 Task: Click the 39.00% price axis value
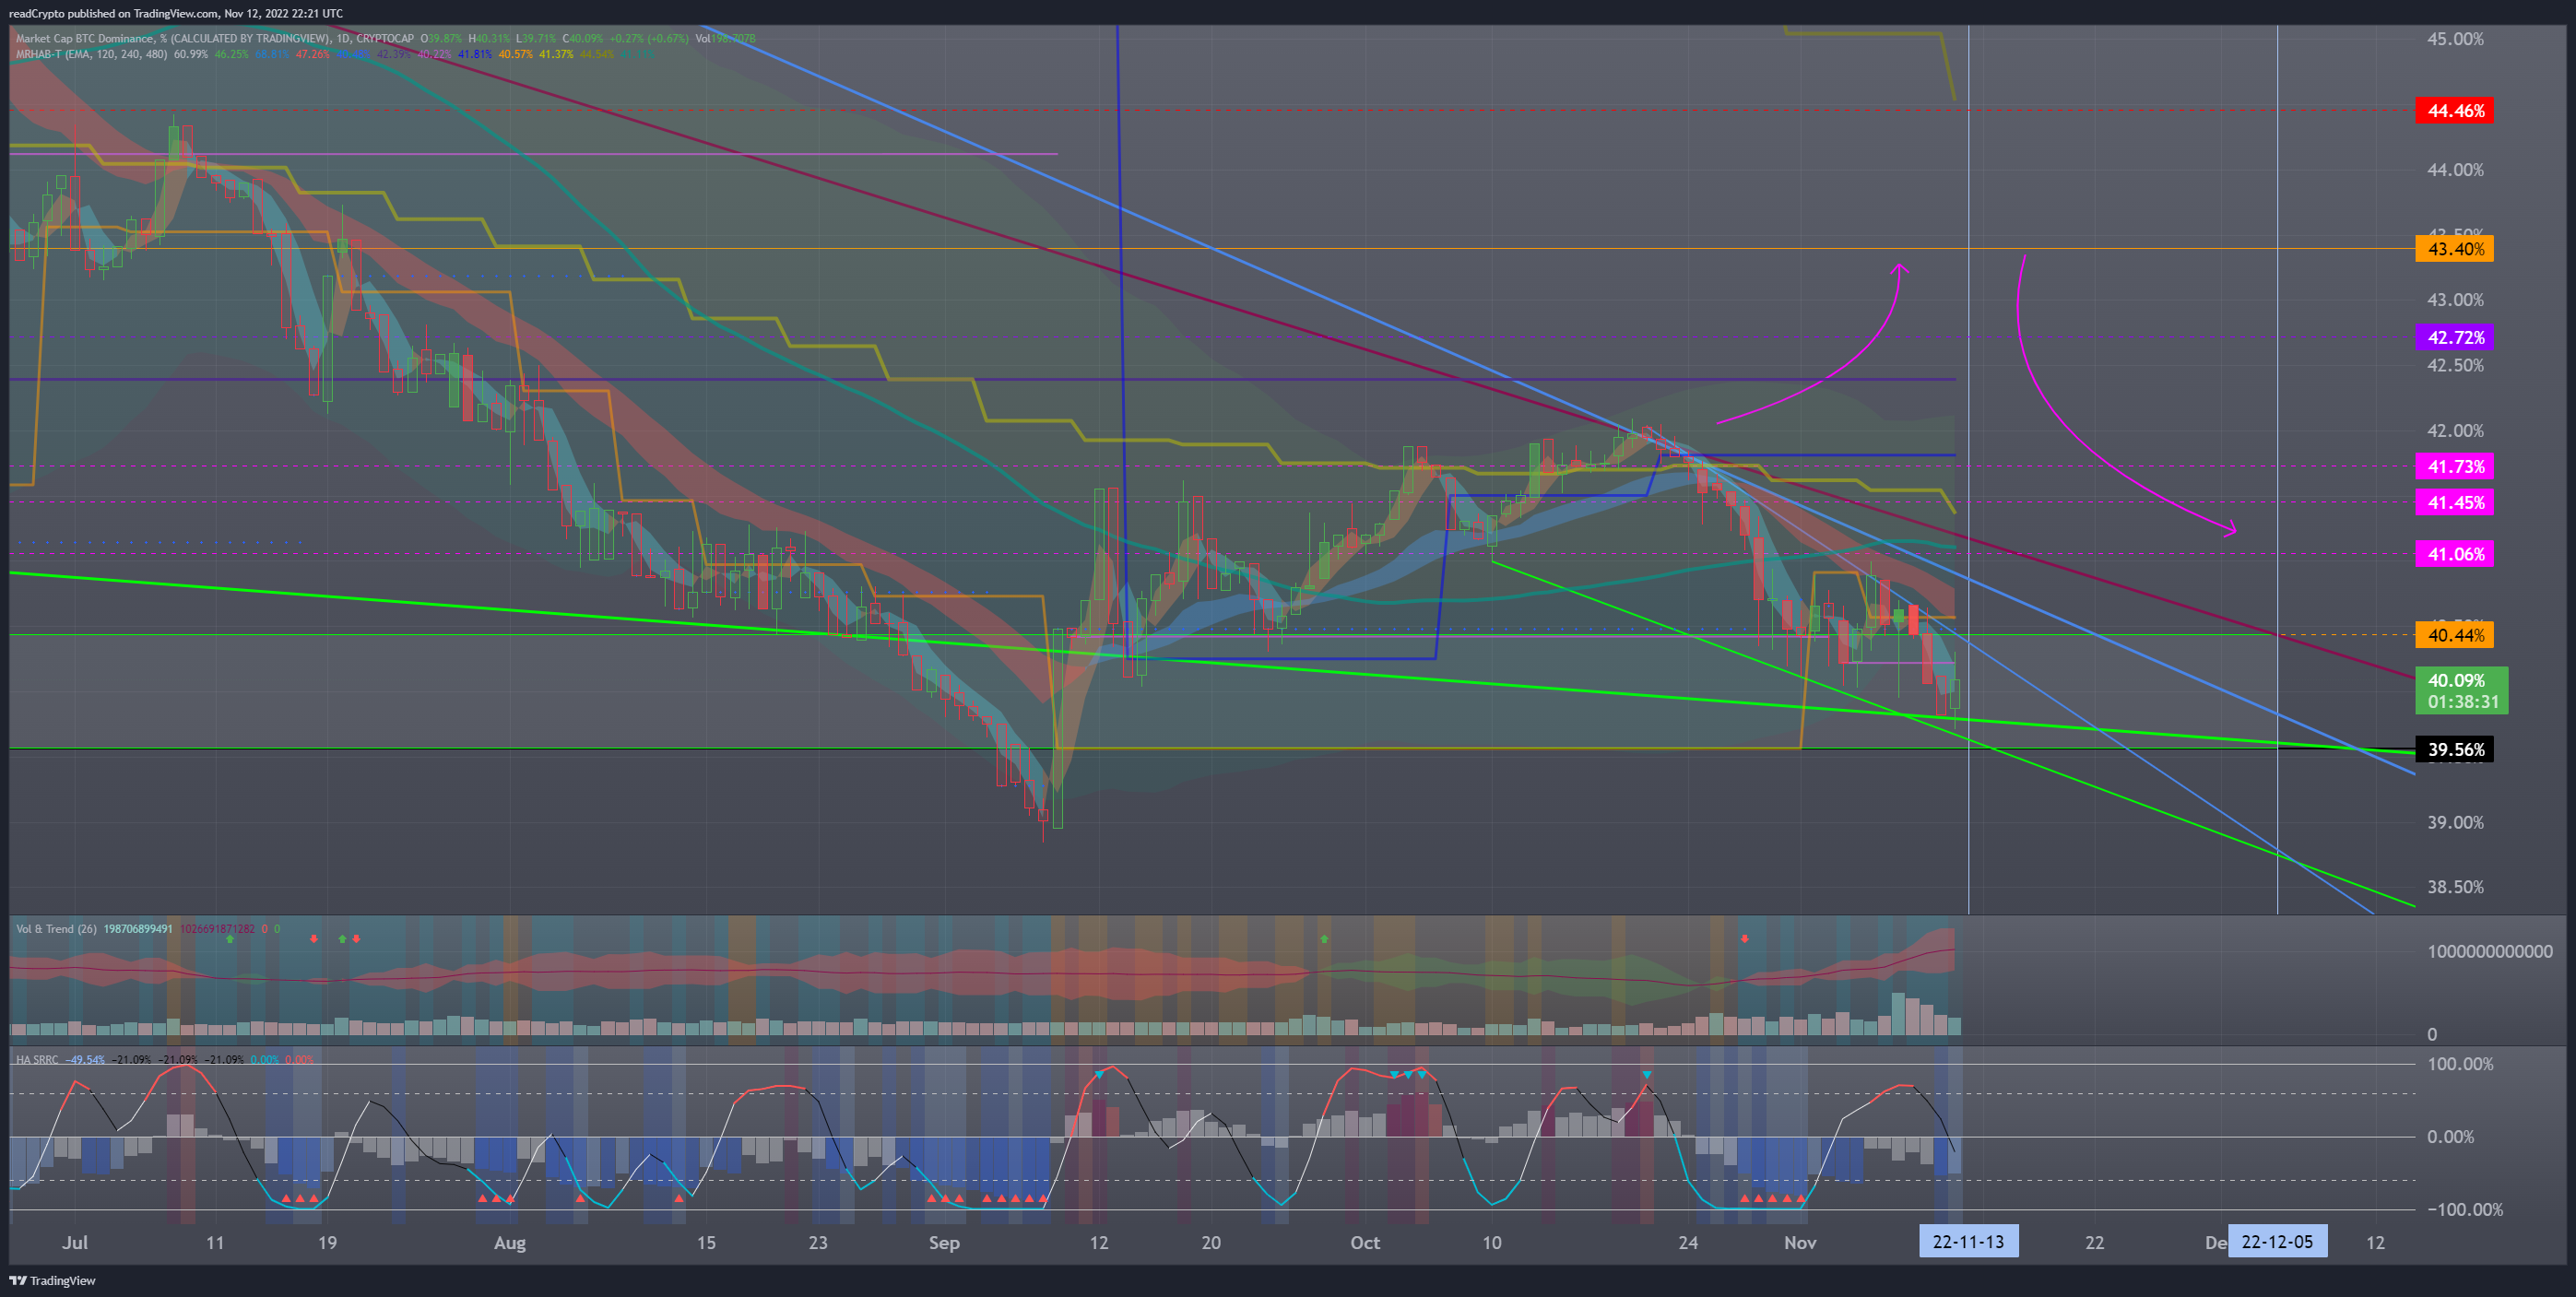[x=2455, y=822]
